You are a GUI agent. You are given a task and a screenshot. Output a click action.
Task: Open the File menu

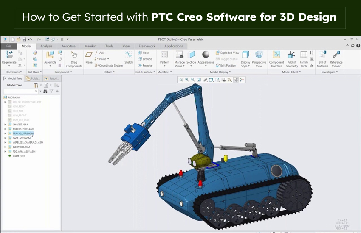[9, 46]
